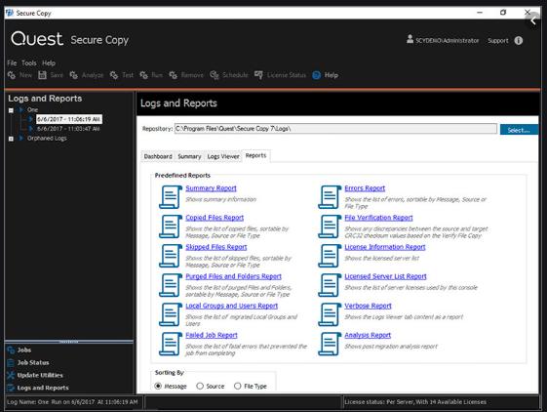Image resolution: width=547 pixels, height=412 pixels.
Task: Click the Local Groups and Users Report icon
Action: [171, 314]
